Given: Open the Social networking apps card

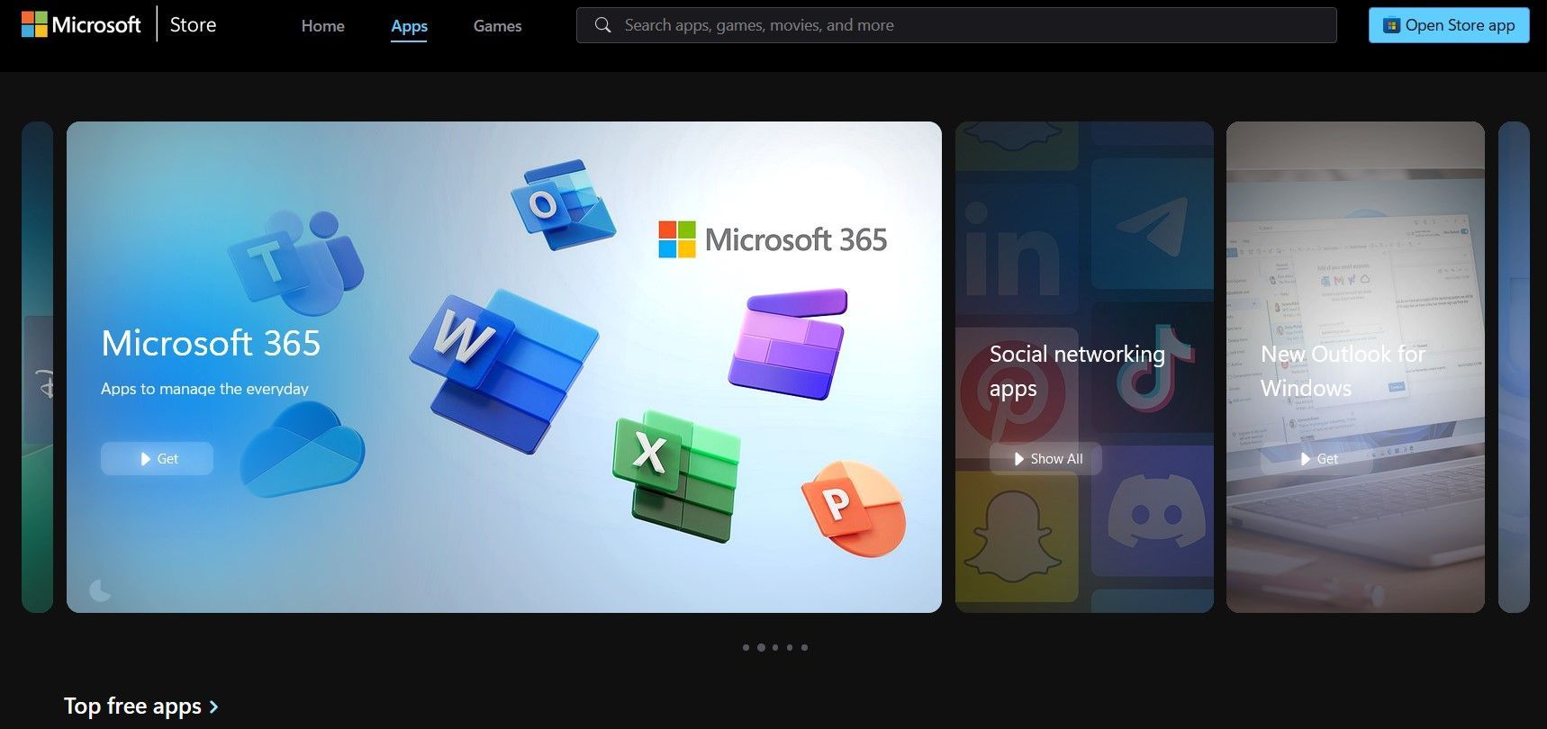Looking at the screenshot, I should [1084, 367].
